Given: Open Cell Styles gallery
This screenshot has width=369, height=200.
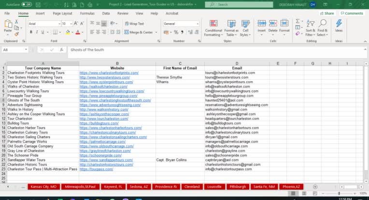Looking at the screenshot, I should tap(245, 28).
